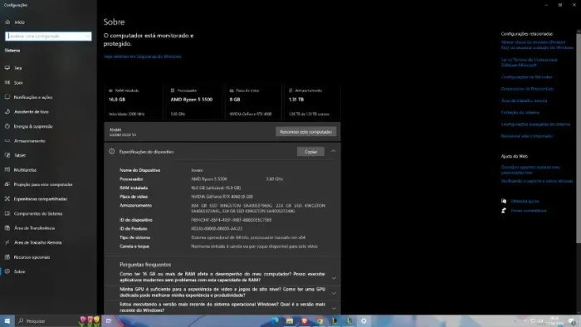The width and height of the screenshot is (581, 327).
Task: Open the processor cores help link
Action: coord(530,170)
